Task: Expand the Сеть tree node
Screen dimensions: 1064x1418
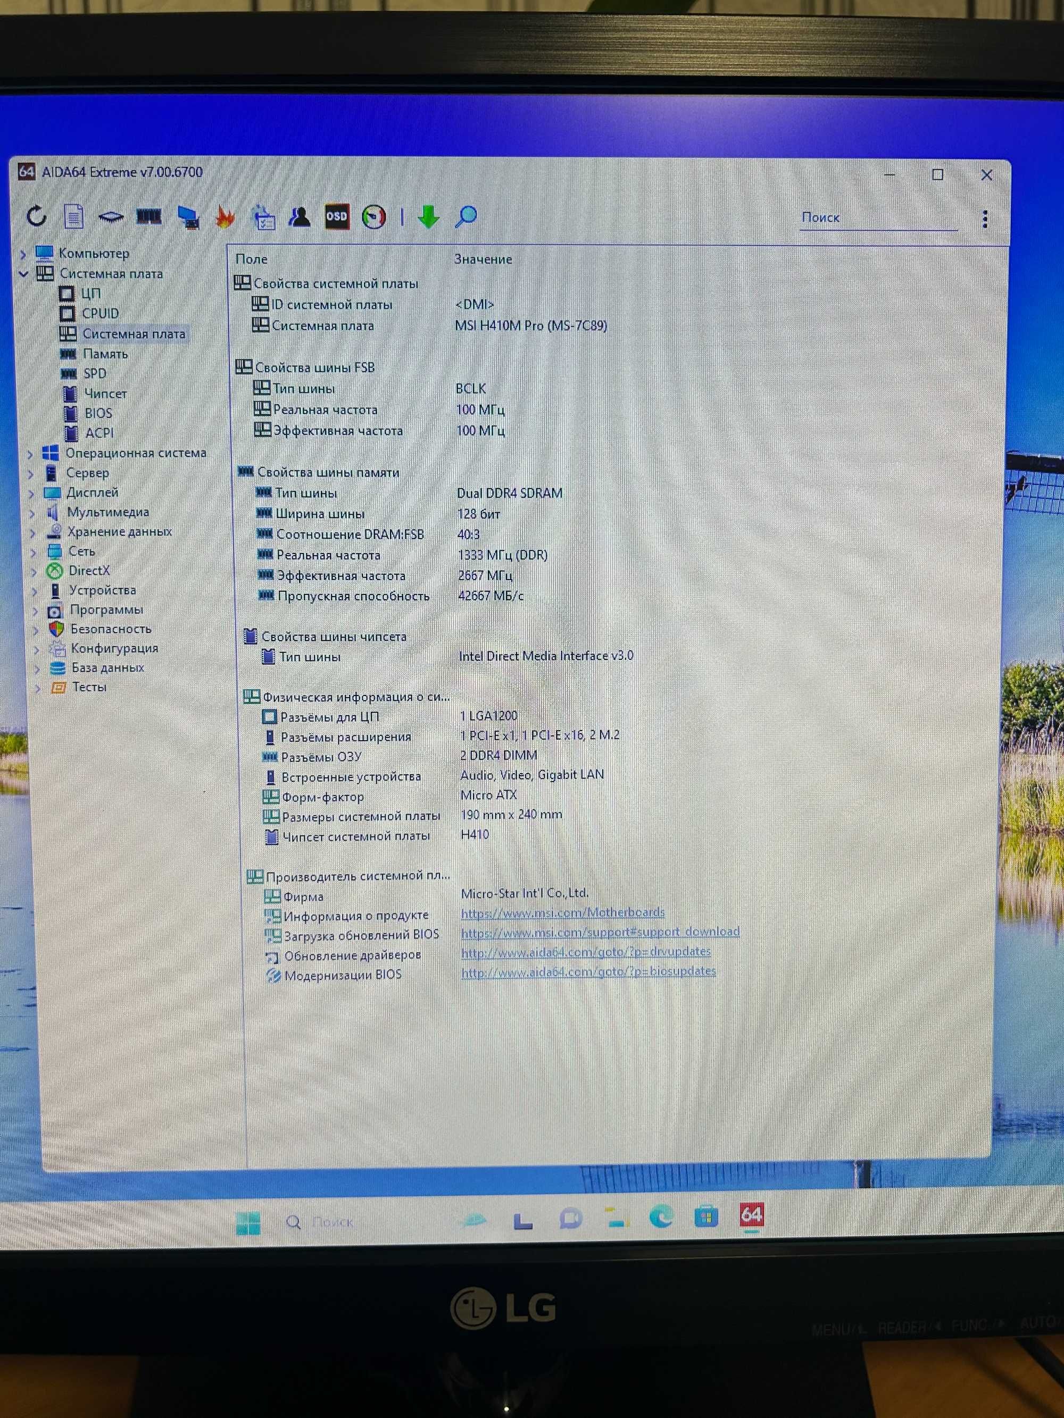Action: point(34,552)
